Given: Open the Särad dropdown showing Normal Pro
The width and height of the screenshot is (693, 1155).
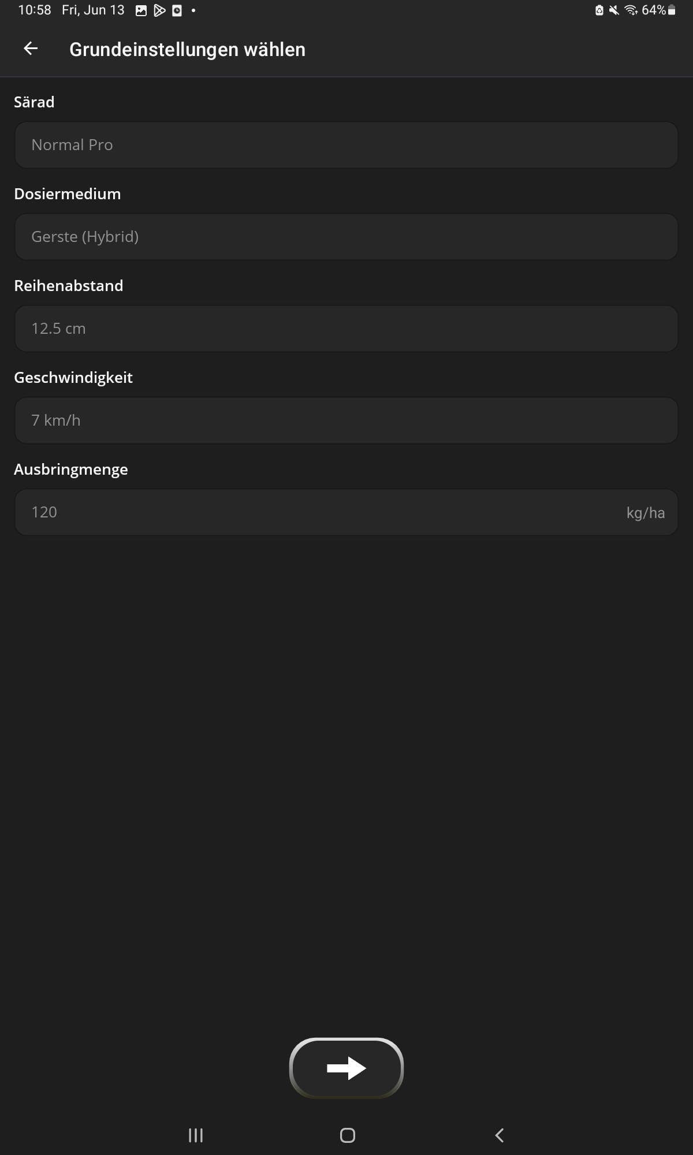Looking at the screenshot, I should (346, 145).
